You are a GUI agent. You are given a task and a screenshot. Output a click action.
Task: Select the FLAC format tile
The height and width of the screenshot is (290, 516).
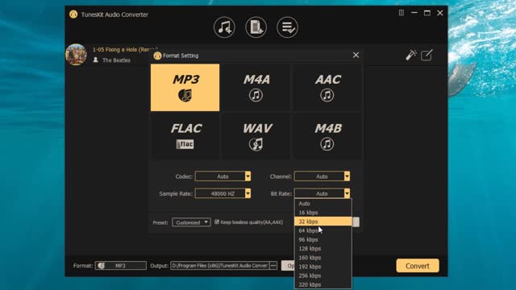[185, 136]
